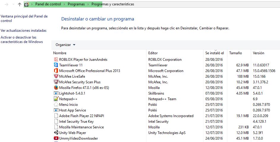Select the Microsoft Office Professional Plus icon
Image resolution: width=280 pixels, height=142 pixels.
[56, 71]
